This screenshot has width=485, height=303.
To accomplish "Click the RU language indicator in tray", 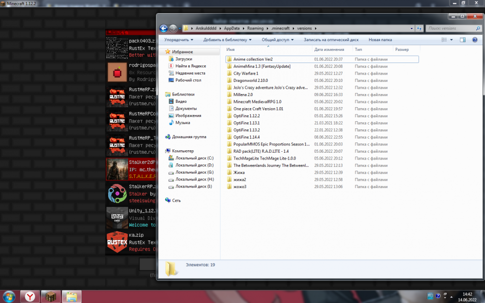I will coord(430,296).
